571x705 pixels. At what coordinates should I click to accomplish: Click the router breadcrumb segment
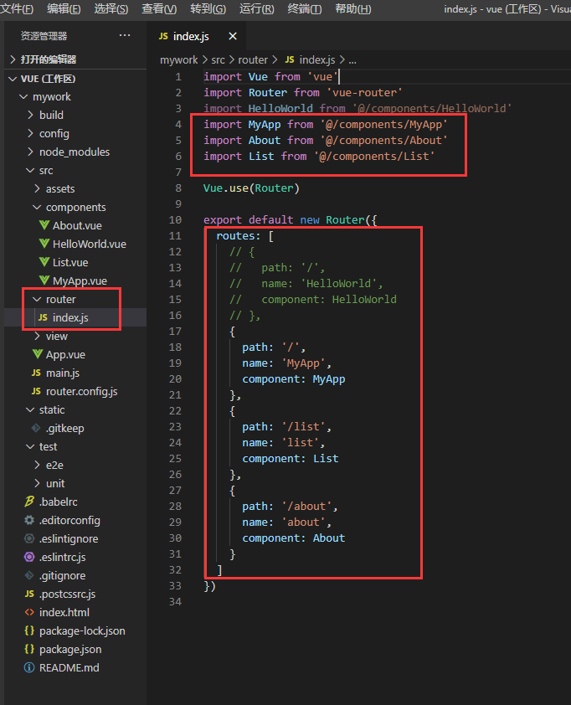(253, 59)
